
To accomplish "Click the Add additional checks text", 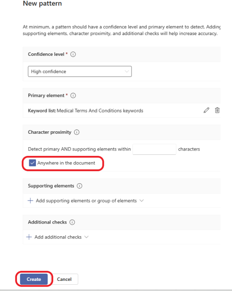I will tap(58, 237).
